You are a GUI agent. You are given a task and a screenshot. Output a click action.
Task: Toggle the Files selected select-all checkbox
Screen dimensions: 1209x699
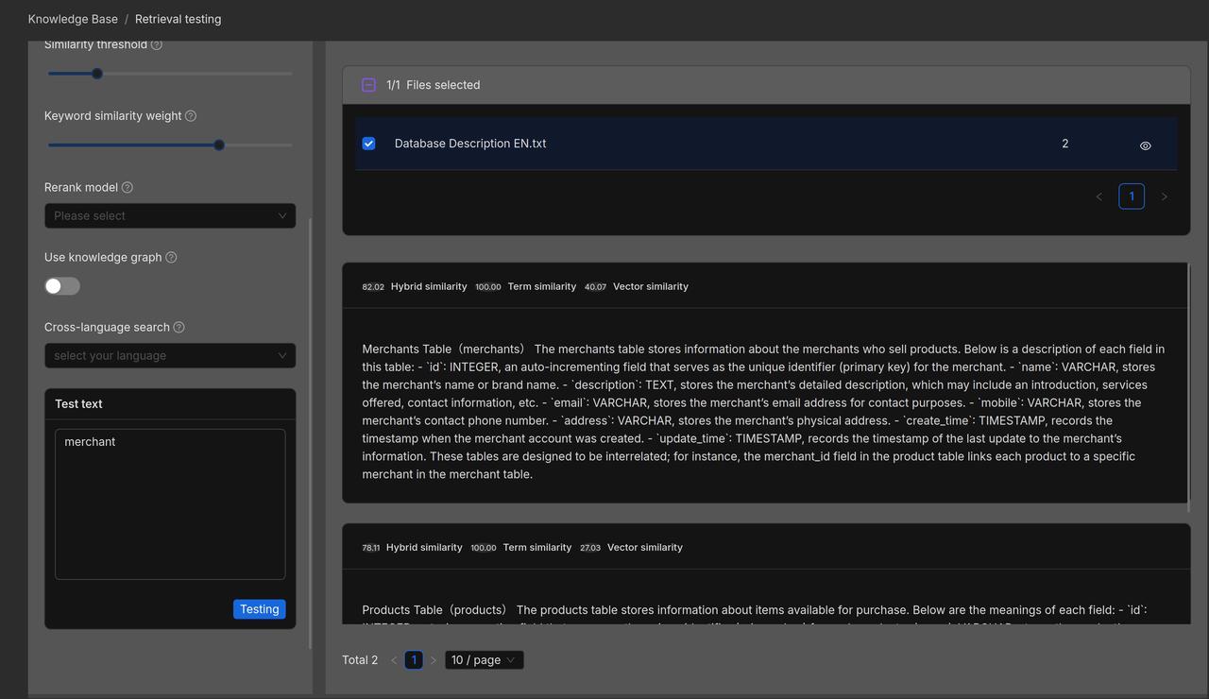(x=368, y=85)
